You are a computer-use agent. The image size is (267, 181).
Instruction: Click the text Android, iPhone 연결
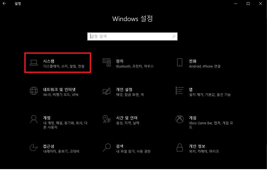point(205,66)
